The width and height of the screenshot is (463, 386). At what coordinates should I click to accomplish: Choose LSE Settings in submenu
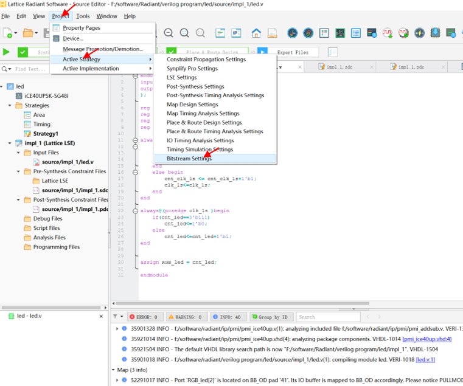(x=215, y=77)
